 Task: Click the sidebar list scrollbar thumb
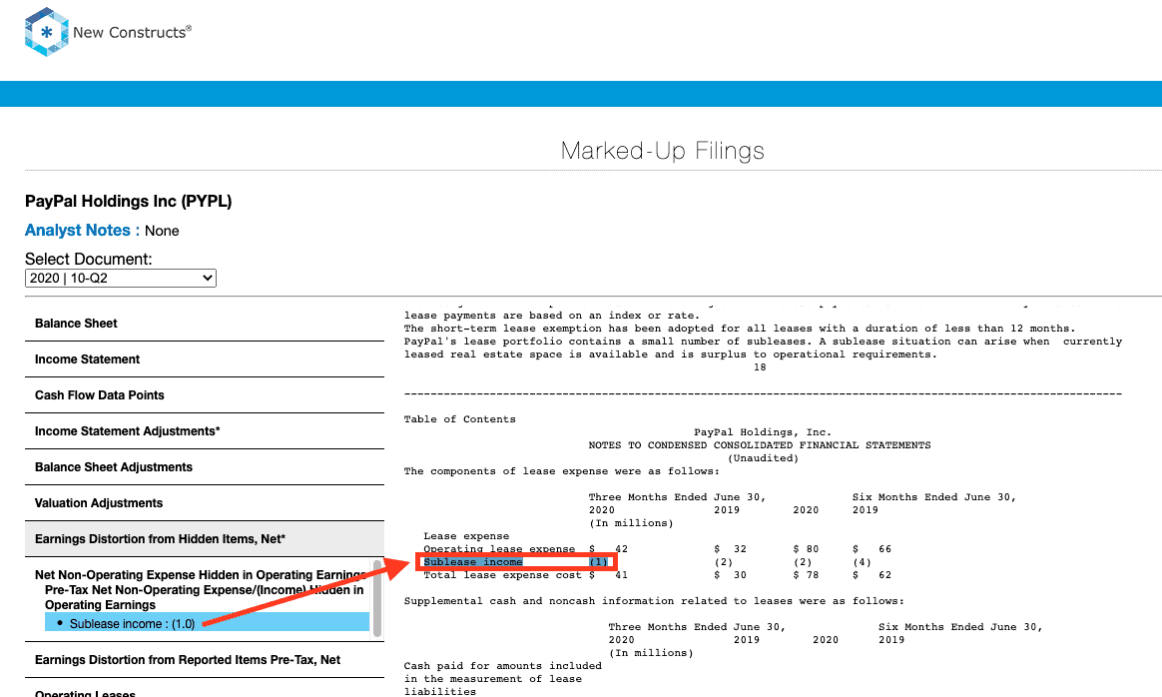pos(377,598)
